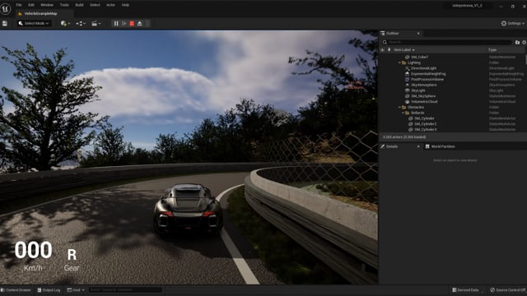Toggle the Outliner visibility eye column header
527x296 pixels.
tap(382, 49)
